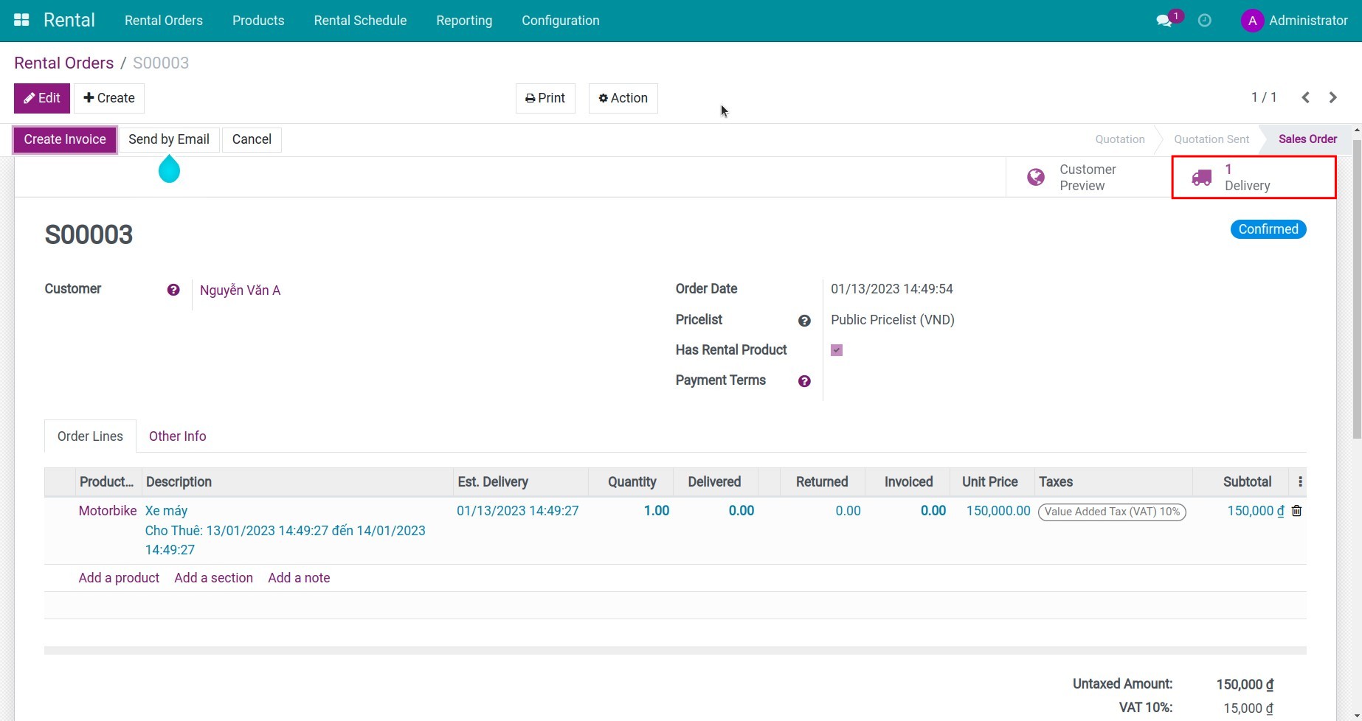The image size is (1362, 721).
Task: Open the Configuration menu
Action: click(x=560, y=21)
